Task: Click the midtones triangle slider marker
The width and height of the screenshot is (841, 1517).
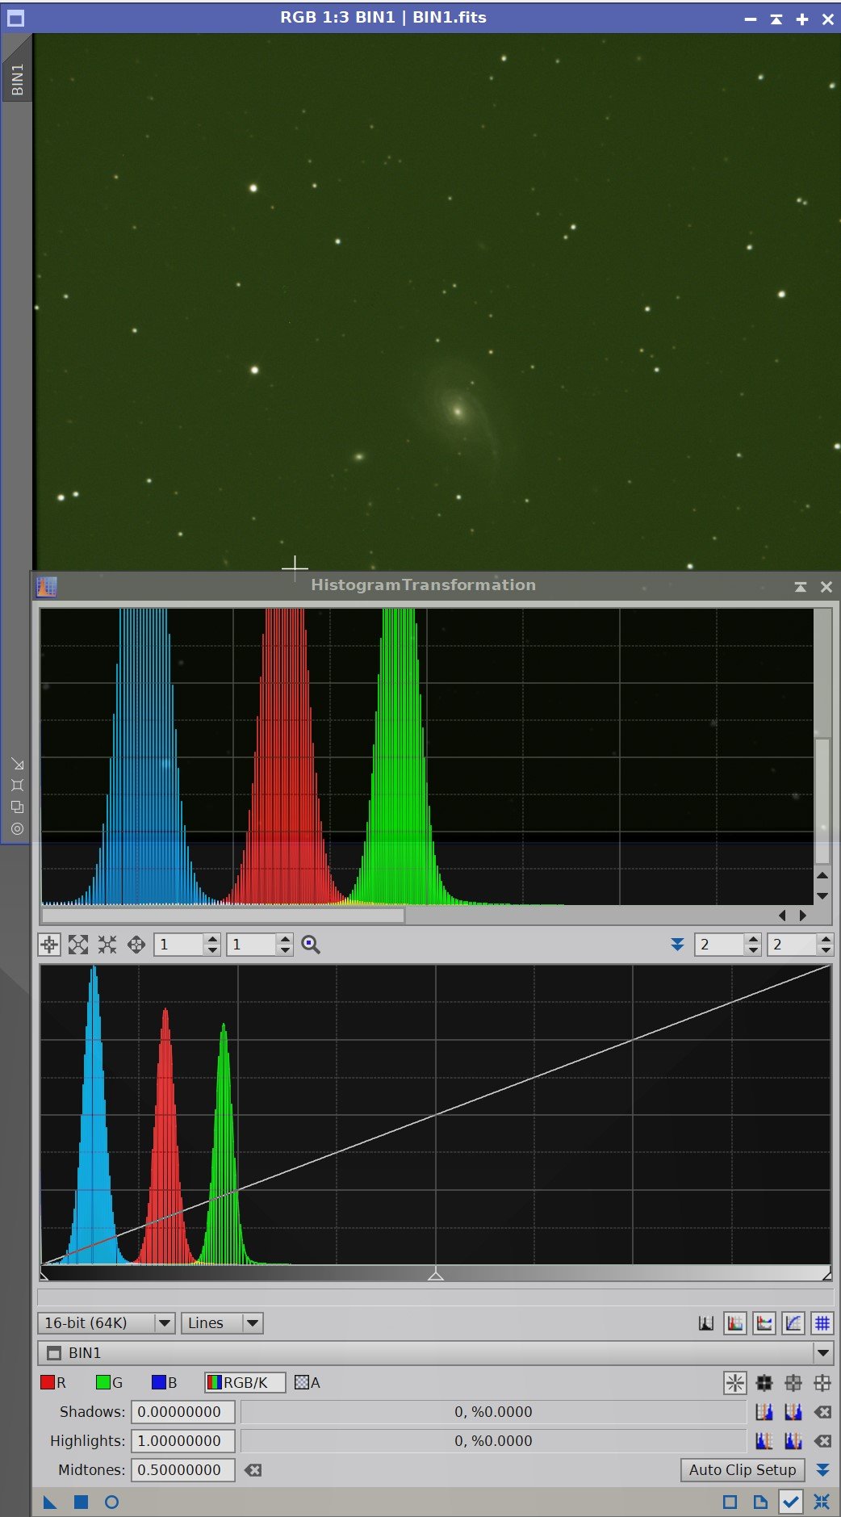Action: pyautogui.click(x=436, y=1276)
